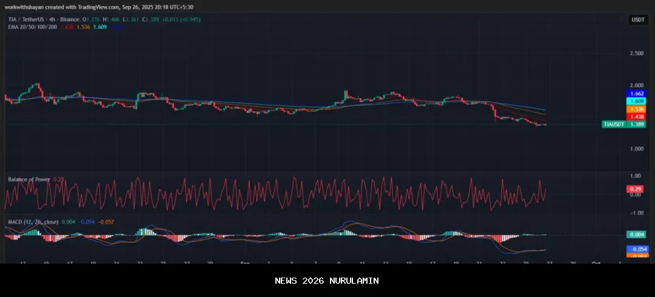Click the 1.000 price axis level

(636, 148)
